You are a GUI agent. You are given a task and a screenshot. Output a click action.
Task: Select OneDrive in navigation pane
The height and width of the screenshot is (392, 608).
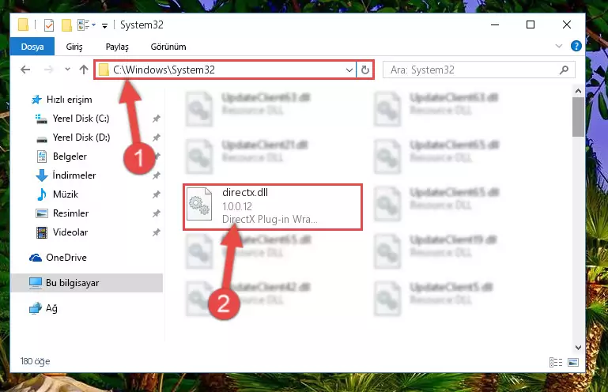(66, 258)
